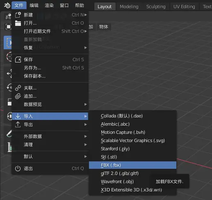Click the object mode selector icon

(8, 27)
